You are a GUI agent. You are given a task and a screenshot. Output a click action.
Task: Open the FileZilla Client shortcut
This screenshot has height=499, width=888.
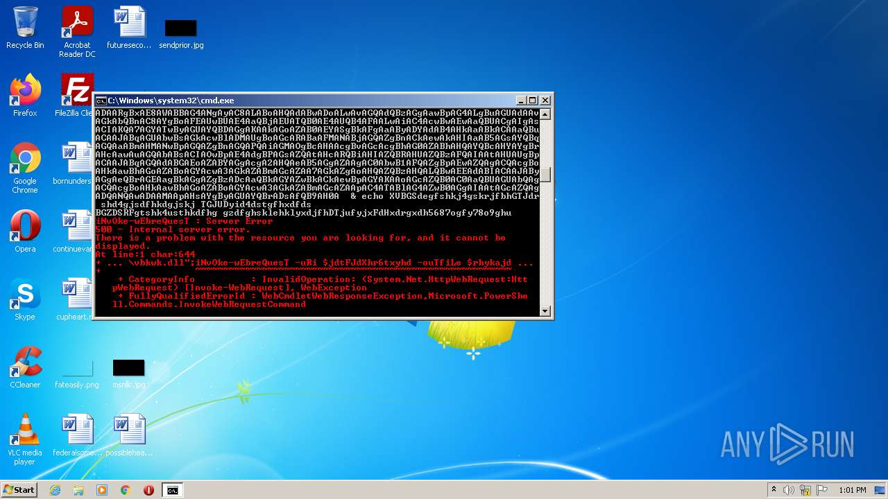[x=76, y=96]
